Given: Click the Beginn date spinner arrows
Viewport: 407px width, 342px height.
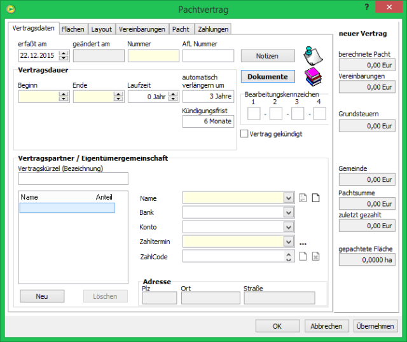Looking at the screenshot, I should (64, 97).
